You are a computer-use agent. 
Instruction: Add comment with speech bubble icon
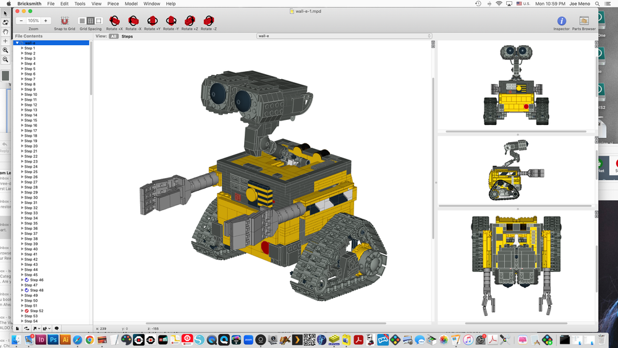tap(57, 328)
